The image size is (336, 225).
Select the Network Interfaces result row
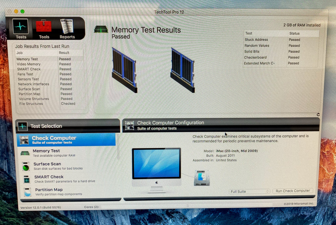point(33,84)
